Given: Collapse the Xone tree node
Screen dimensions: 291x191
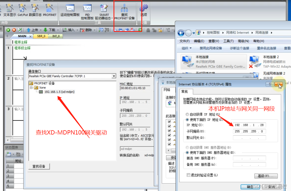Looking at the screenshot, I should click(x=31, y=88).
